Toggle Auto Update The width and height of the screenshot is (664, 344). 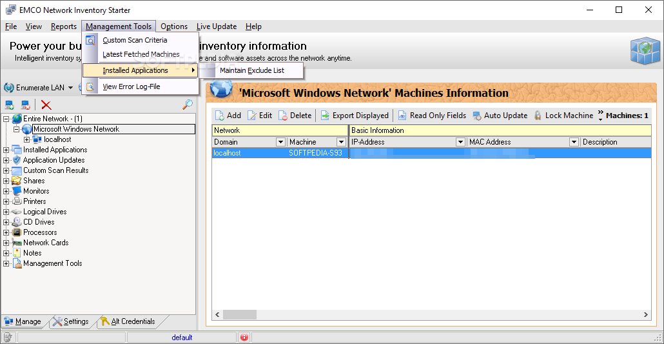(500, 116)
